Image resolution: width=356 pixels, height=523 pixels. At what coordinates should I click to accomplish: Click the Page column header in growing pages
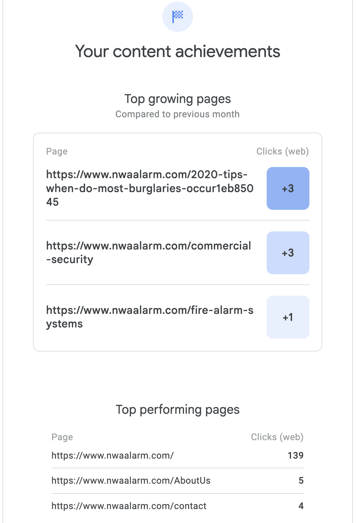coord(57,151)
